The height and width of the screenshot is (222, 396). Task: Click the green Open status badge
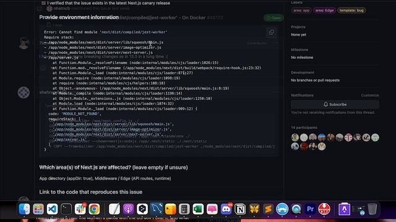(273, 18)
